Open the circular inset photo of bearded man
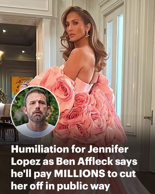155x194 pixels. coord(35,112)
